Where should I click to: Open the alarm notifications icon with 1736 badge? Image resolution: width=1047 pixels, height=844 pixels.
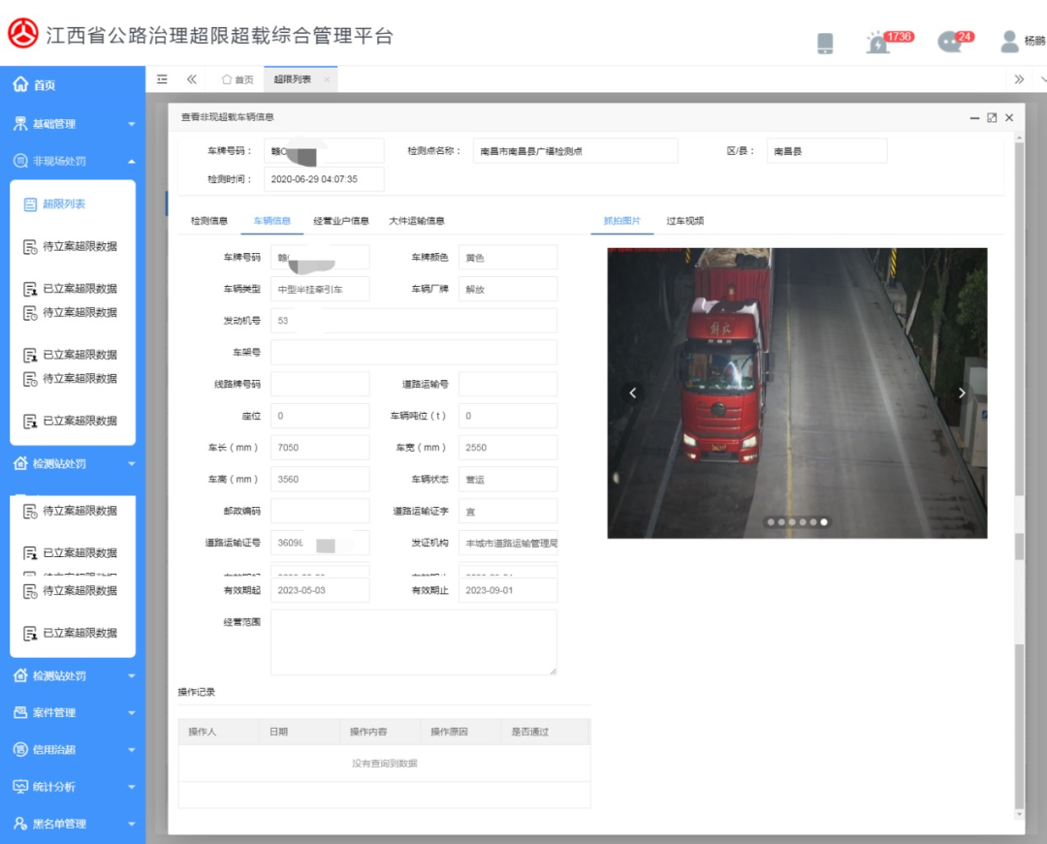click(878, 43)
